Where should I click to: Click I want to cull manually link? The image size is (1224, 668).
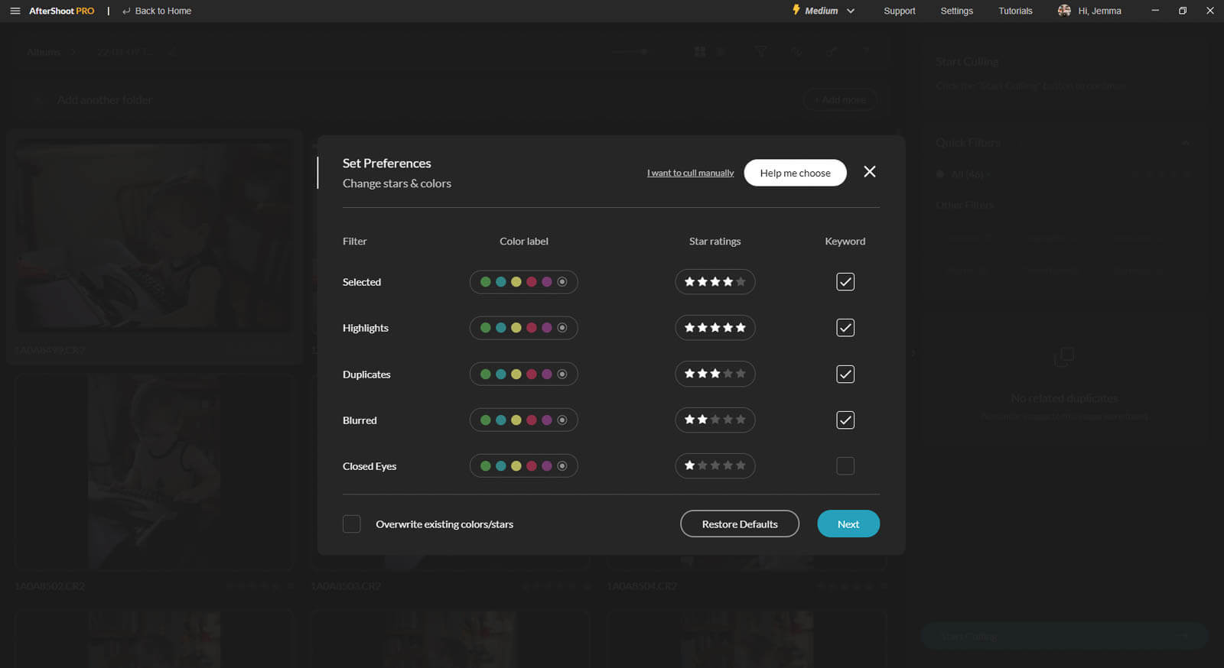(690, 173)
